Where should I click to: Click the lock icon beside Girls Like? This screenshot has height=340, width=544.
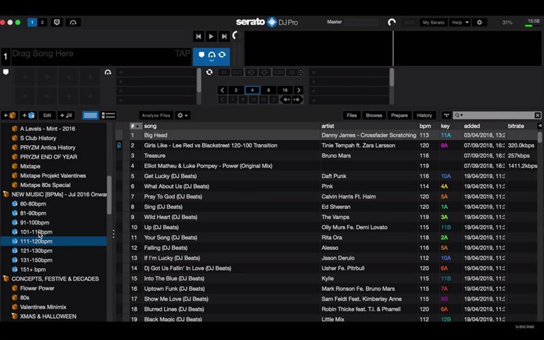pyautogui.click(x=120, y=146)
